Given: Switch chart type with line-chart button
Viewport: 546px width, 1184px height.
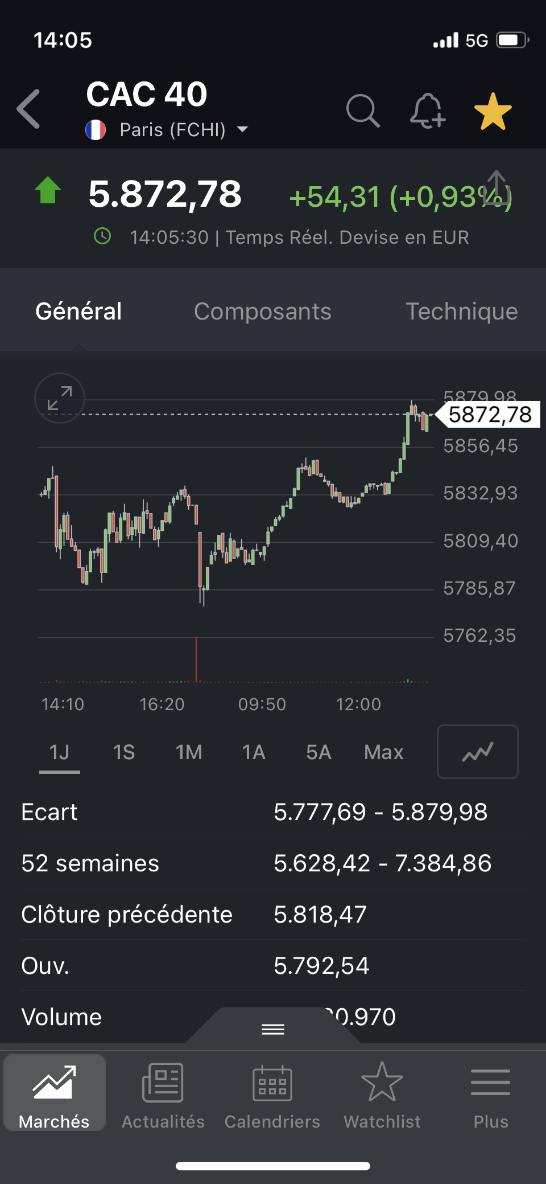Looking at the screenshot, I should click(x=477, y=752).
